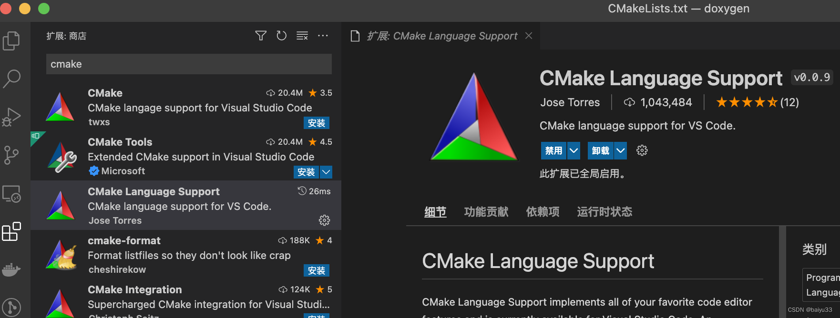Screen dimensions: 840x318
Task: Click the Microsoft verified publisher badge
Action: (x=94, y=170)
